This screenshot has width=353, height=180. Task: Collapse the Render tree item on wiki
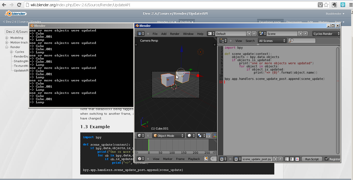[7, 47]
